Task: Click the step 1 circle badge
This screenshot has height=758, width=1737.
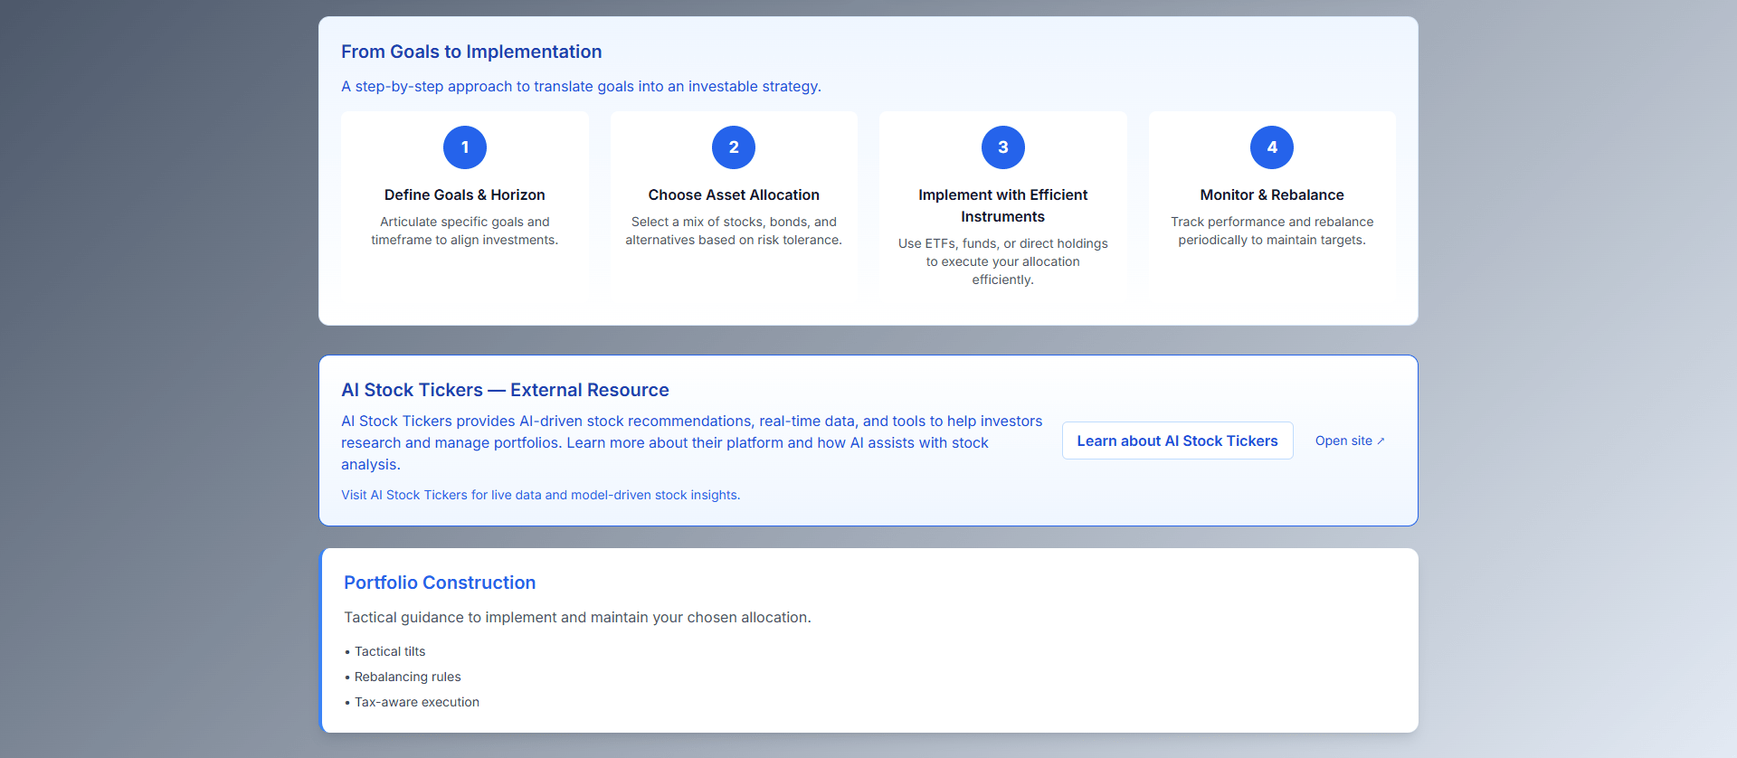Action: tap(464, 147)
